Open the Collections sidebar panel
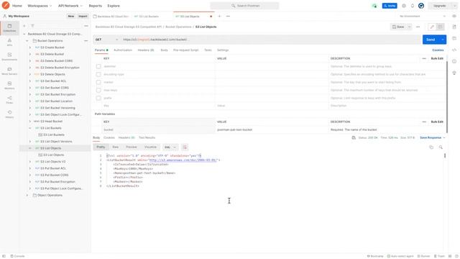This screenshot has width=460, height=259. pos(9,28)
